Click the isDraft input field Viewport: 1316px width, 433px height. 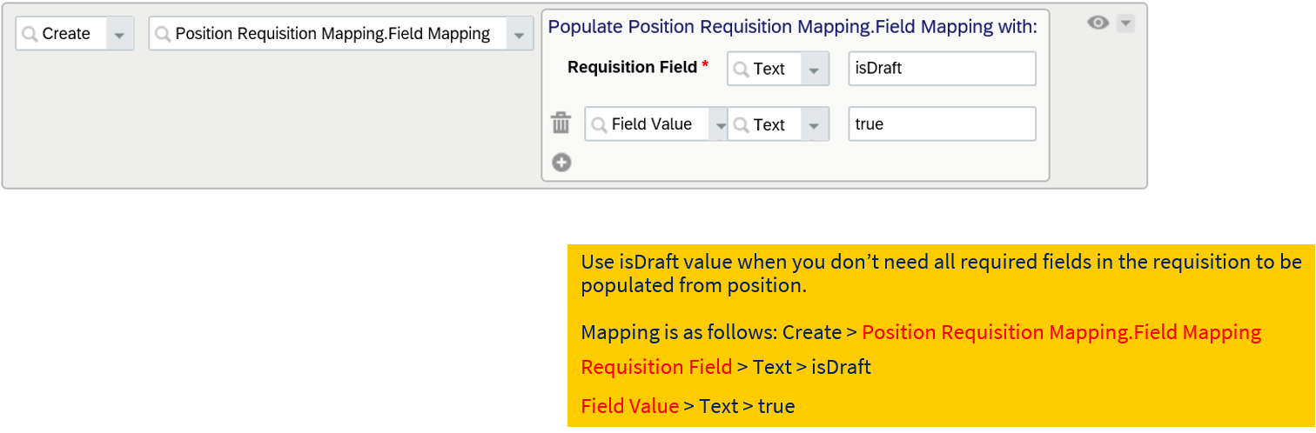(942, 69)
